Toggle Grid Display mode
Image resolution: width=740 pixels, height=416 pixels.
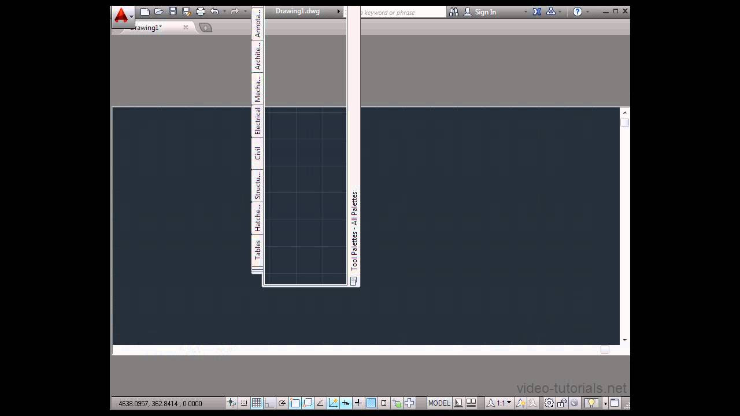pos(256,403)
